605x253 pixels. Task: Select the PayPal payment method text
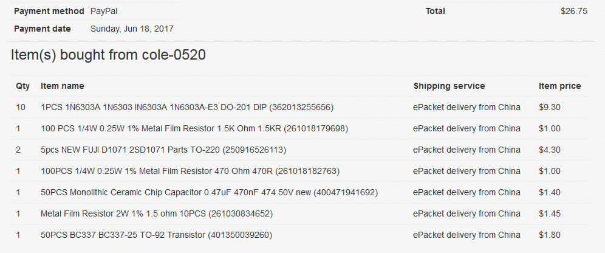click(x=104, y=11)
